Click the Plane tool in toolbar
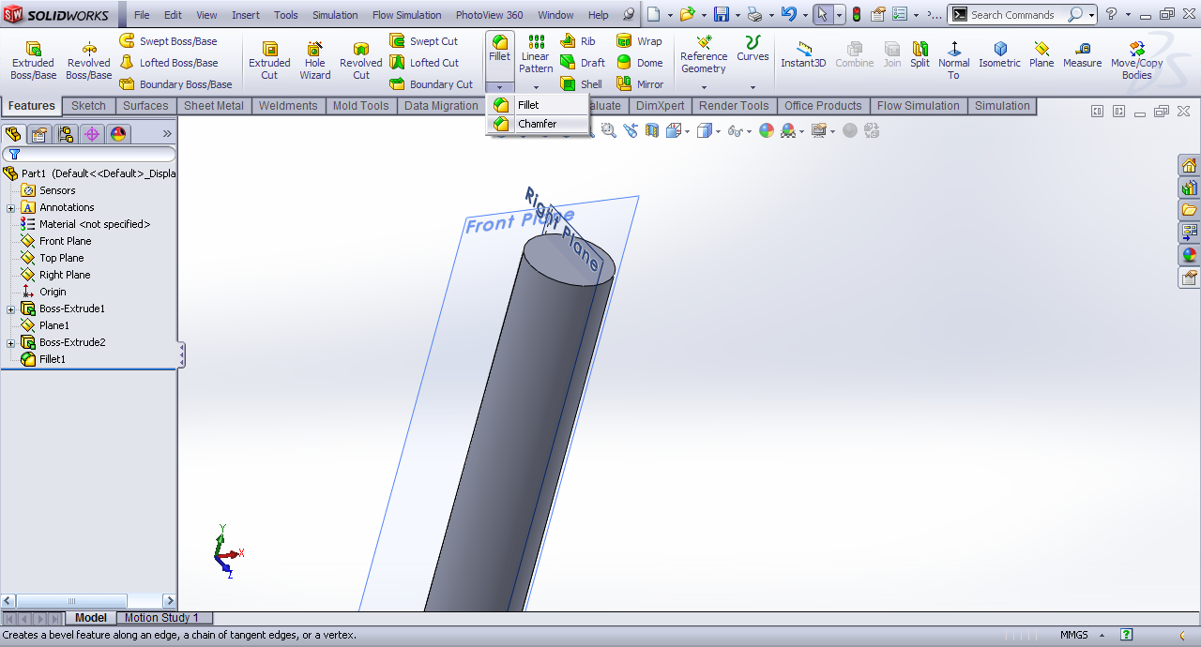Screen dimensions: 1201x647 point(1041,54)
